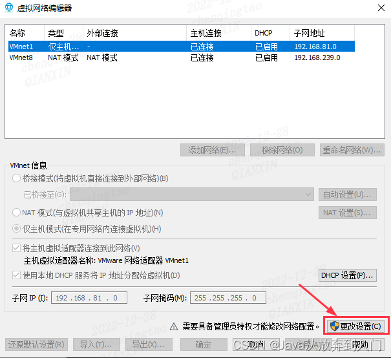Open the 已桥接至 dropdown

[192, 195]
